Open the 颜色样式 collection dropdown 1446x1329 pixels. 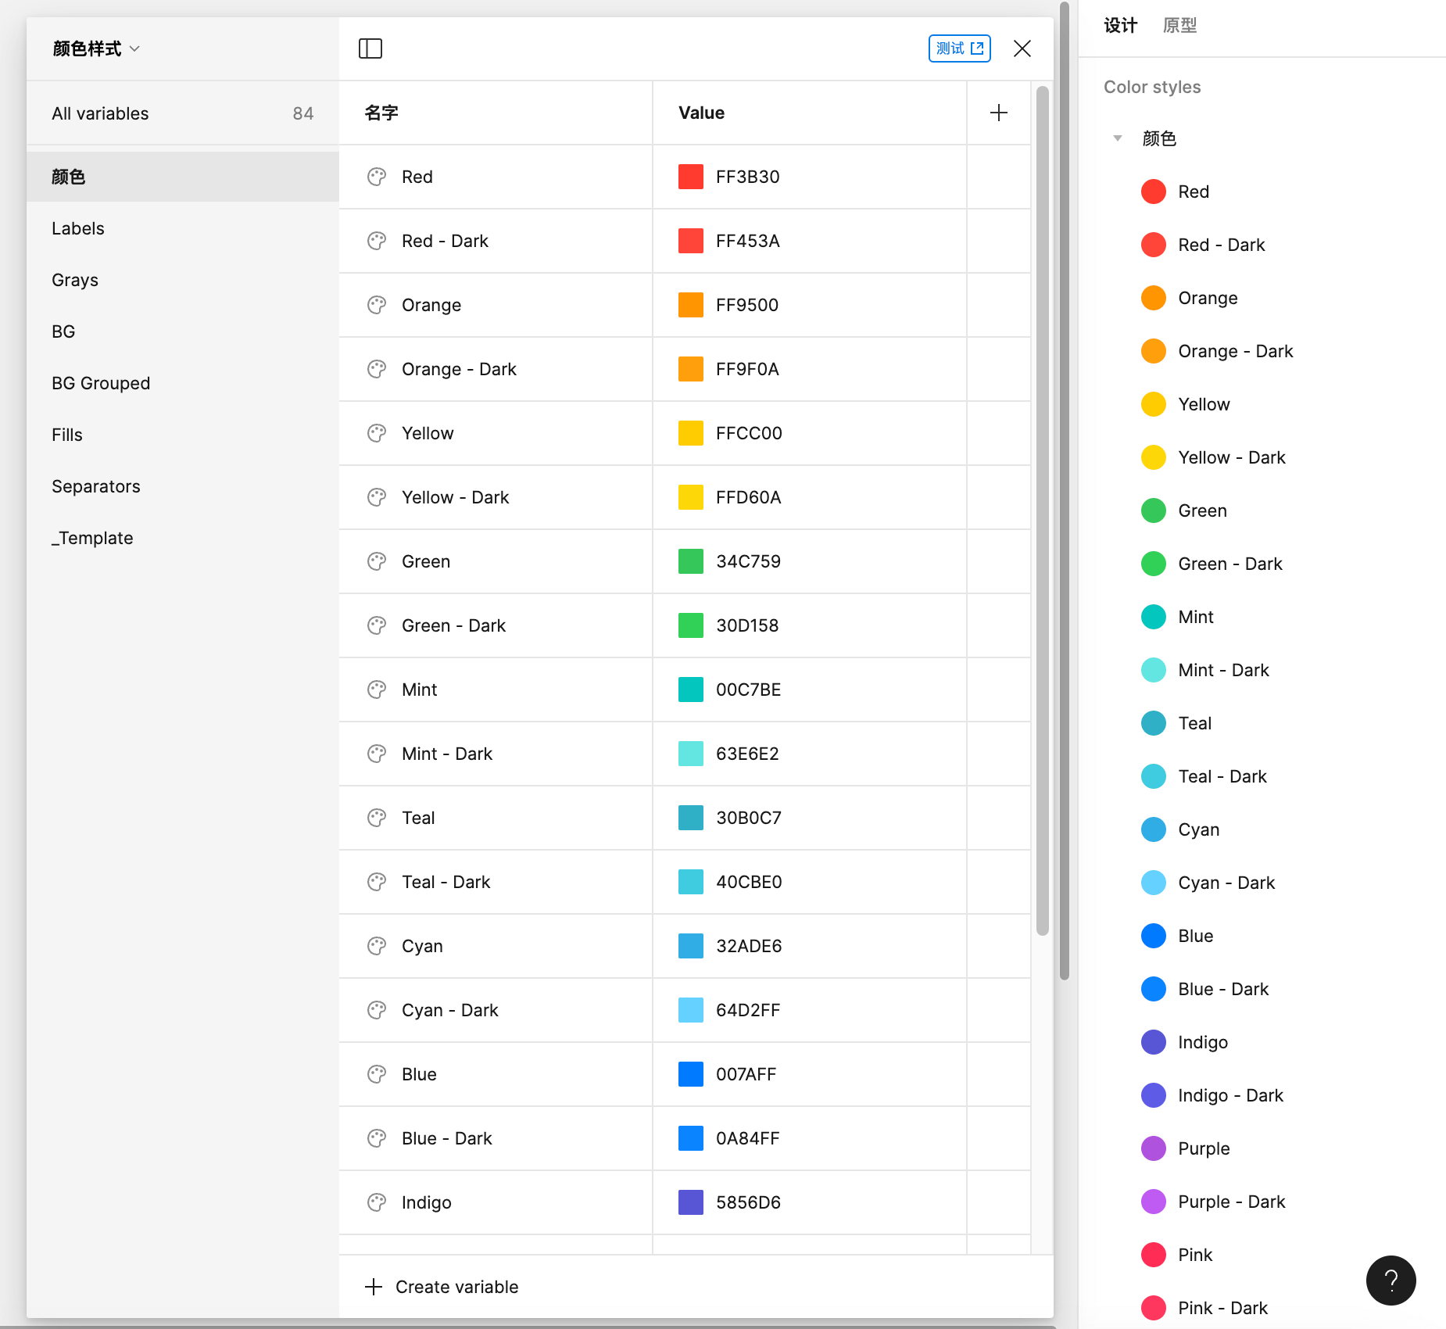coord(95,48)
